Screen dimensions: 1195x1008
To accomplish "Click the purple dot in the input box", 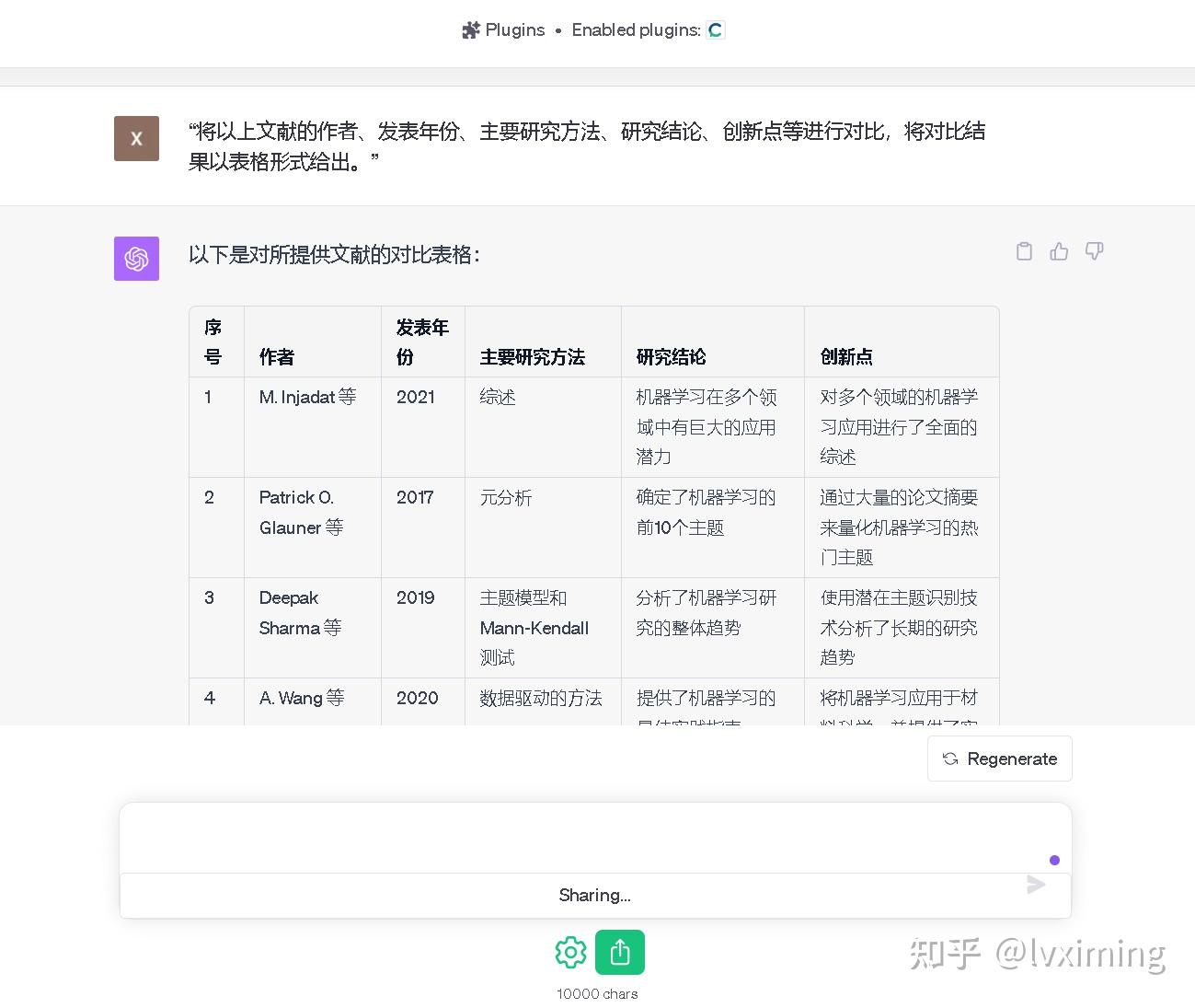I will pos(1054,860).
